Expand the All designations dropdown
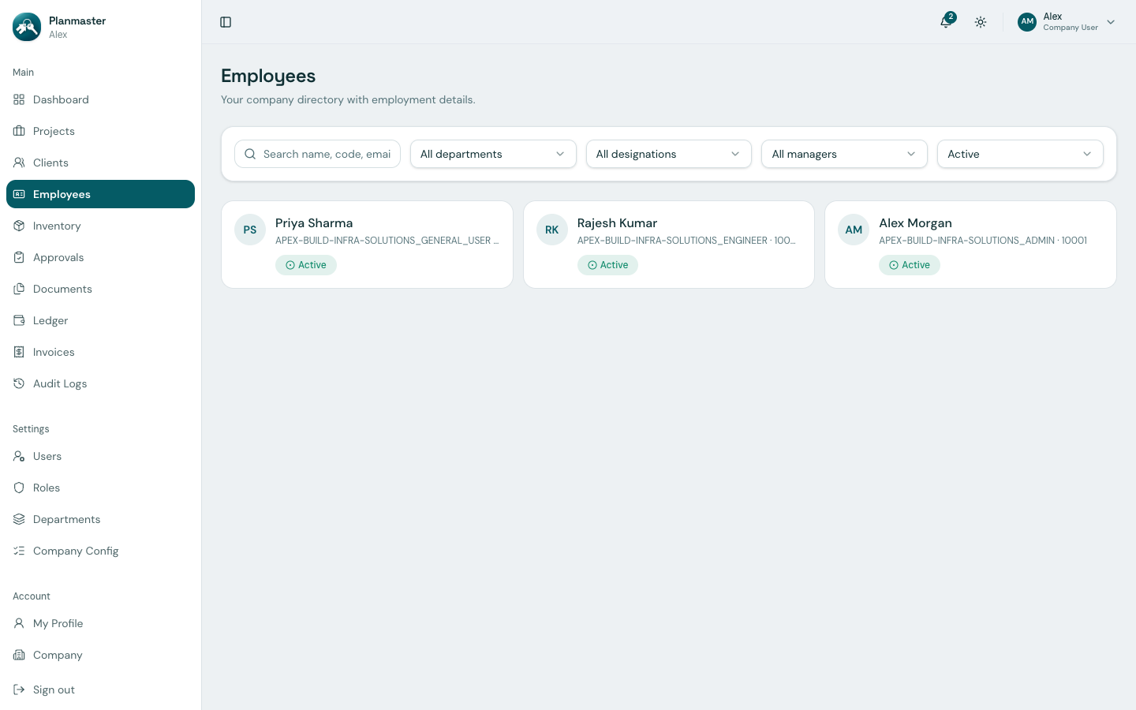1136x710 pixels. [x=669, y=154]
